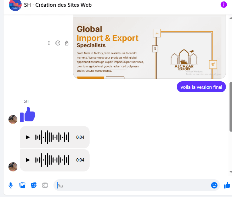Open more options for image message
Screen dimensions: 232x197
(49, 43)
